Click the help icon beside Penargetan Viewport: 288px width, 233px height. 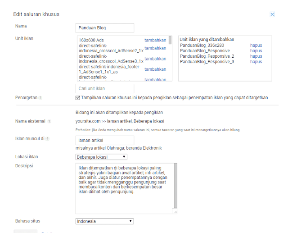[x=40, y=97]
